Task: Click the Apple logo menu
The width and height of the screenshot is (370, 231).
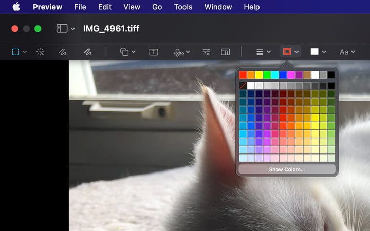Action: point(16,7)
